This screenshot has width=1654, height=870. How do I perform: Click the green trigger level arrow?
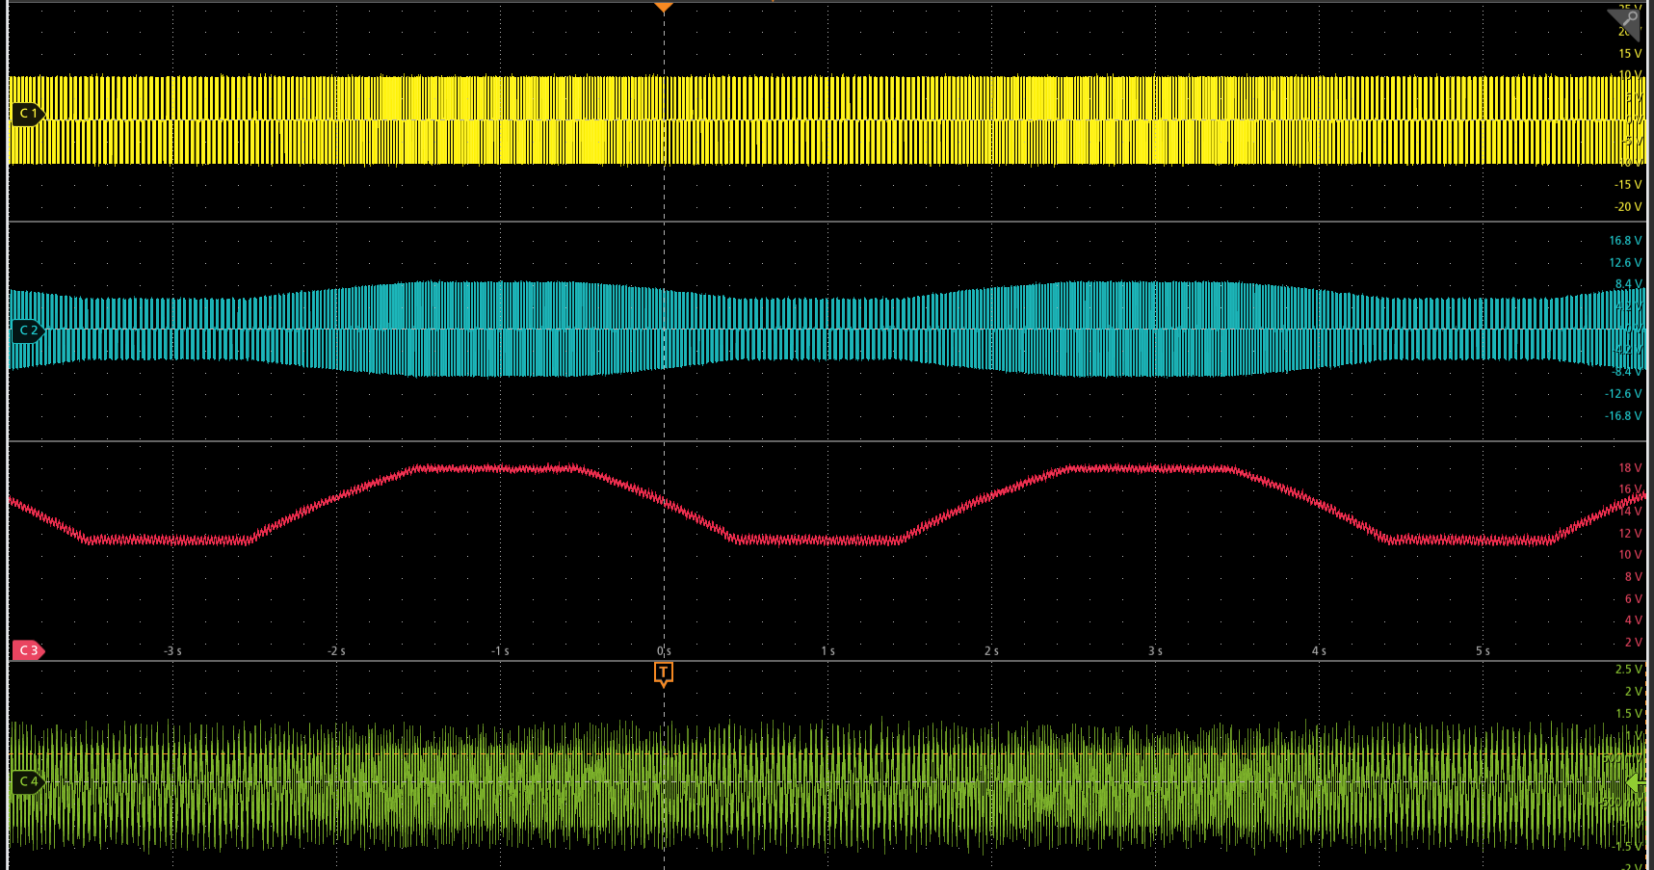click(1635, 783)
